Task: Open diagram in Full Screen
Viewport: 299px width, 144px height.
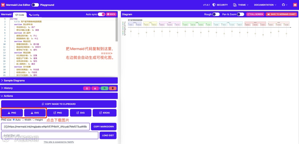Action: coord(255,14)
